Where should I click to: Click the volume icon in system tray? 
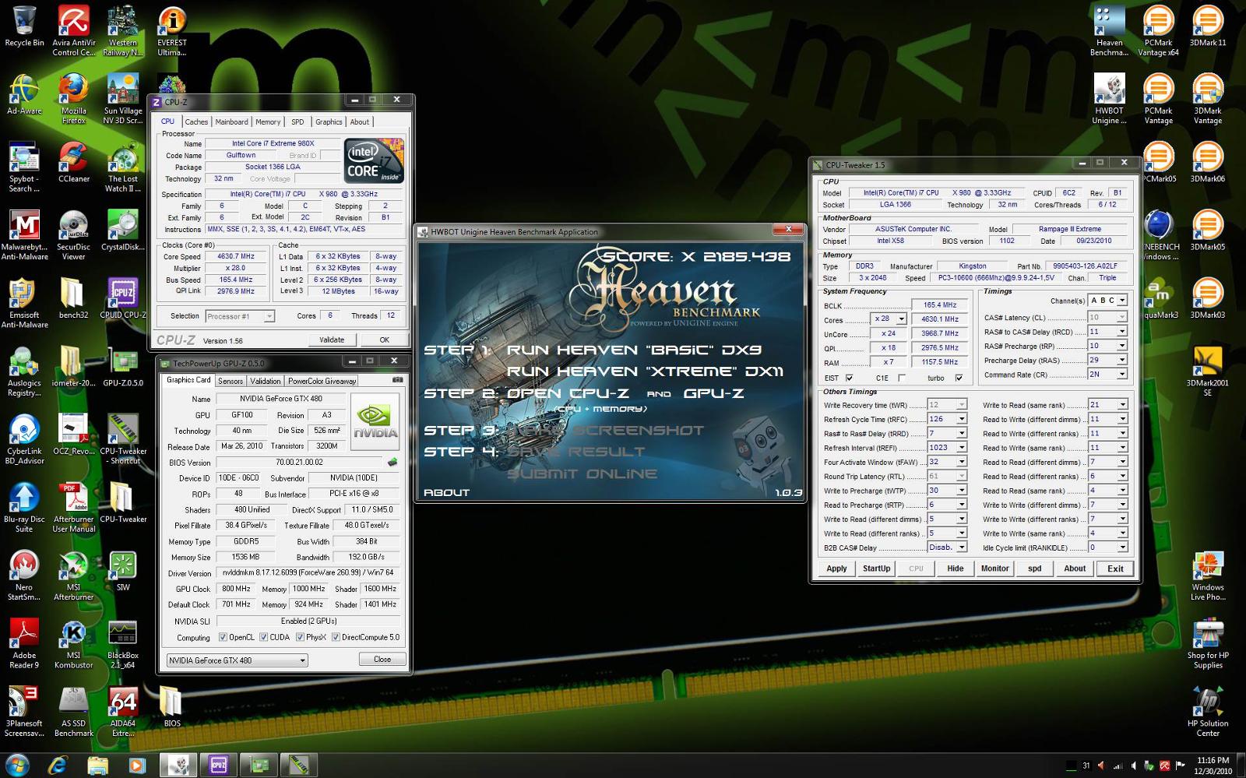[1133, 766]
